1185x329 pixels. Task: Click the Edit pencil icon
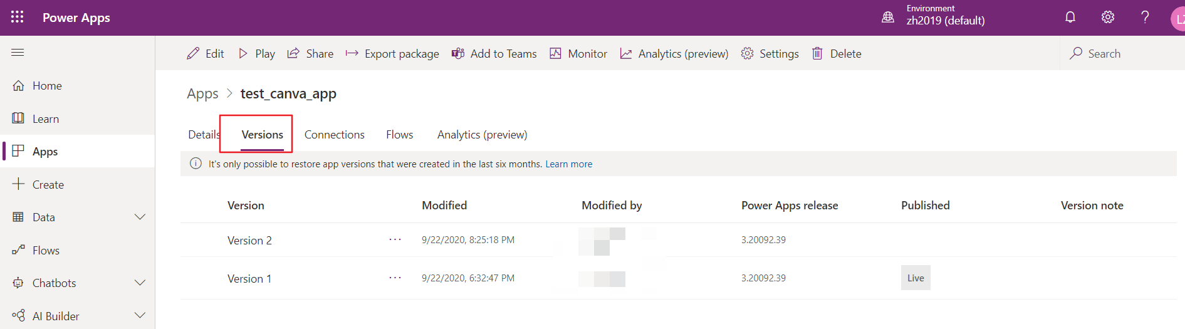pos(193,53)
